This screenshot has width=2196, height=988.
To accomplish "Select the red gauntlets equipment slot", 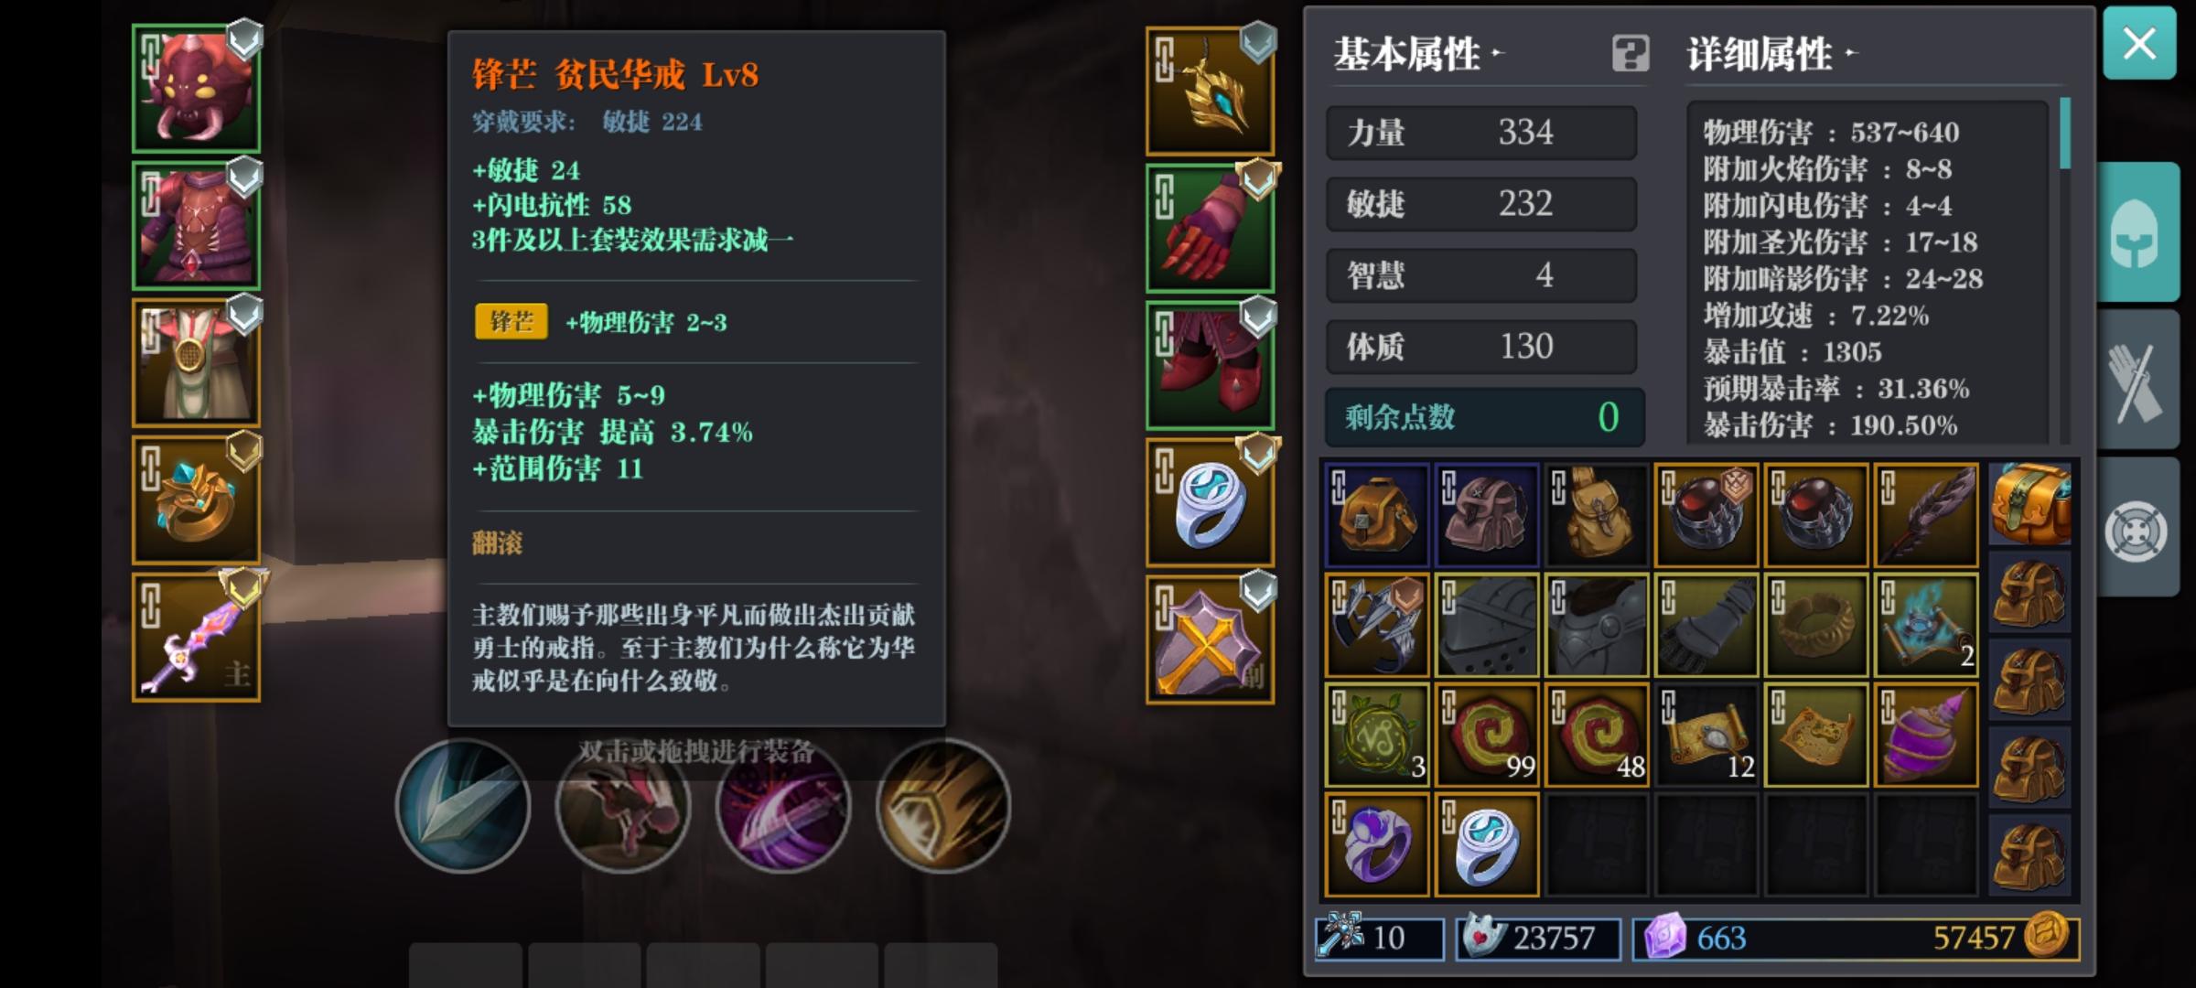I will [x=1210, y=228].
